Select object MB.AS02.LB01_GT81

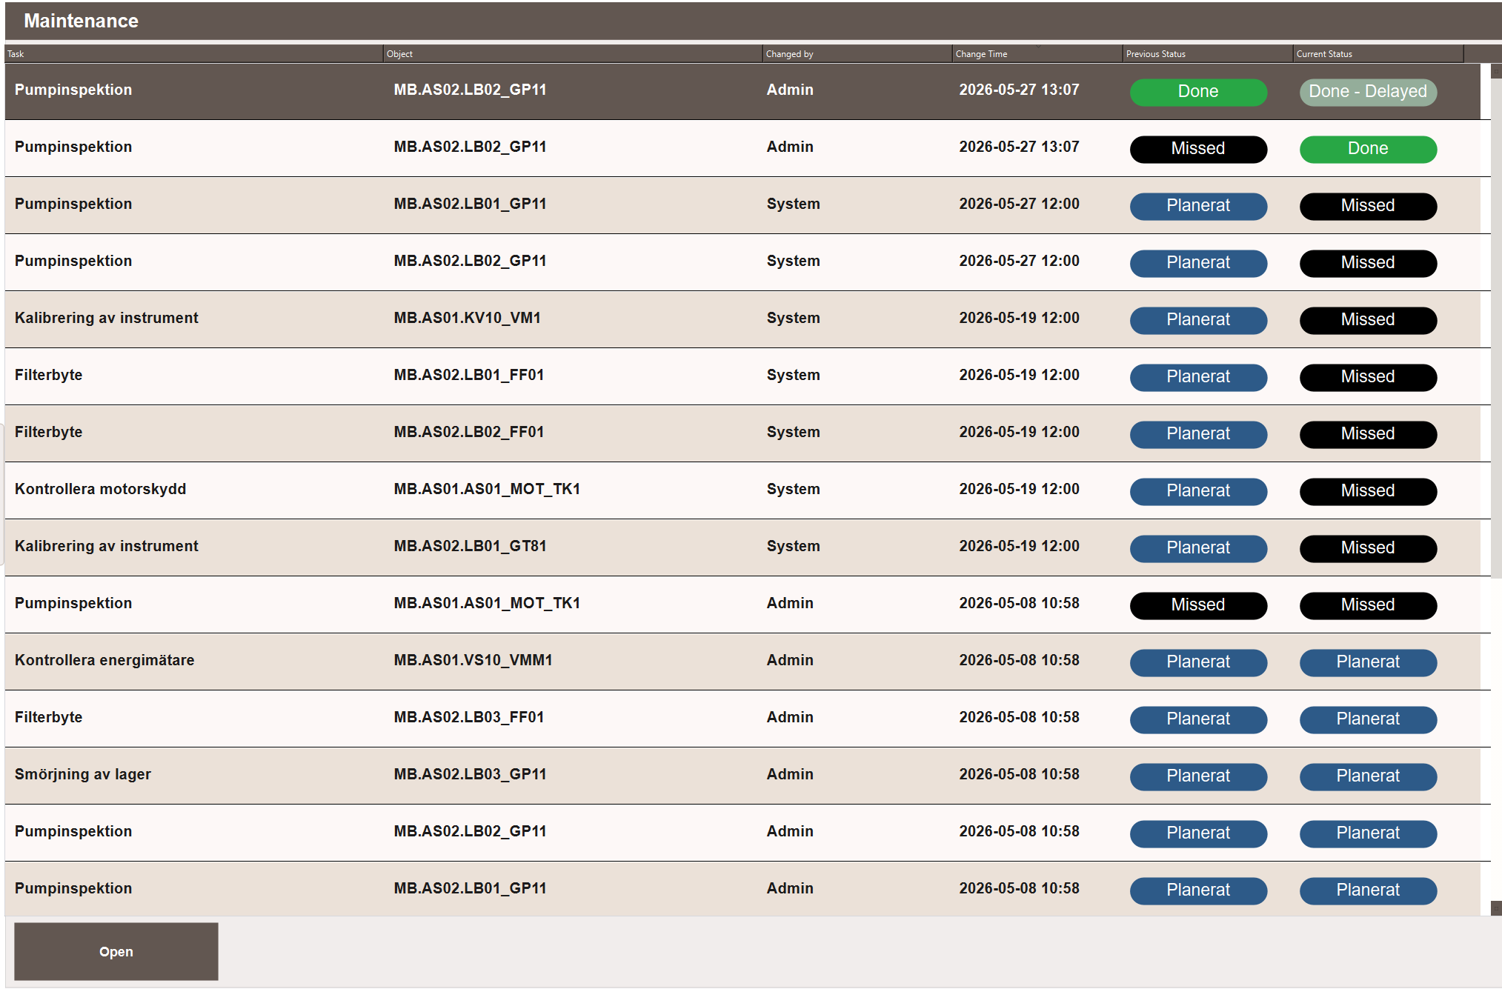pyautogui.click(x=470, y=546)
